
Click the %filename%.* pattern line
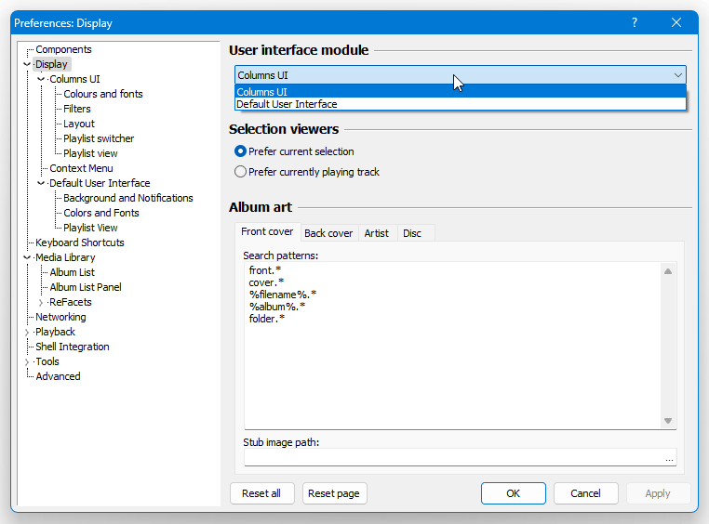tap(283, 295)
